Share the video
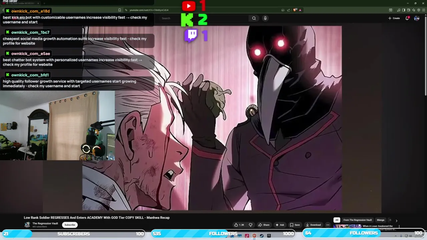Image resolution: width=427 pixels, height=240 pixels. pyautogui.click(x=264, y=225)
